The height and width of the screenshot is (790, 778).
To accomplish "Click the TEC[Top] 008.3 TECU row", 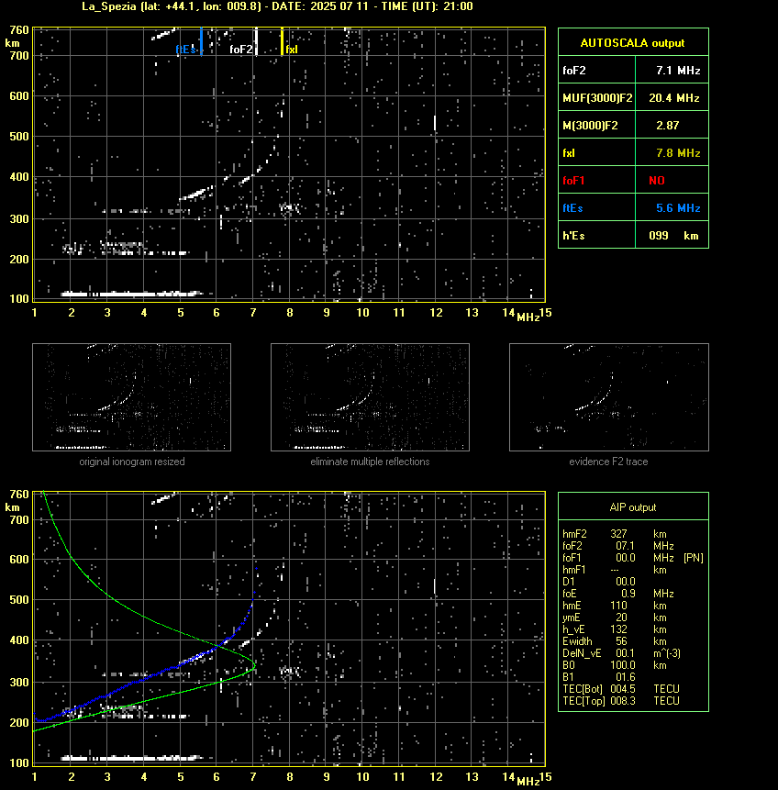I will coord(621,701).
